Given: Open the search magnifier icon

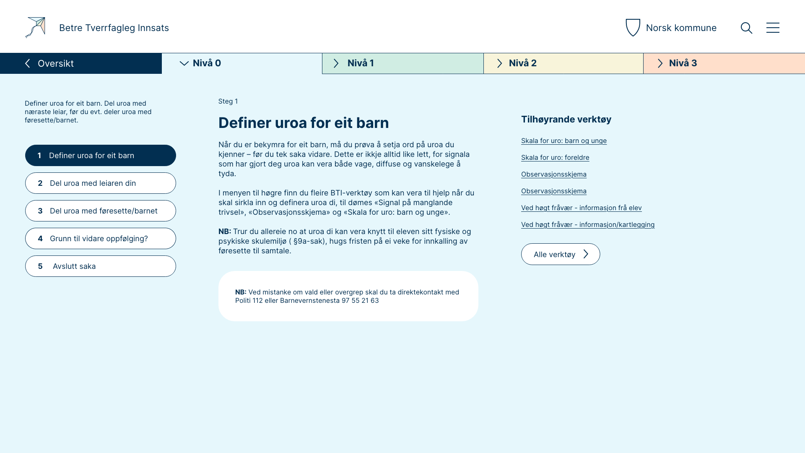Looking at the screenshot, I should click(746, 28).
